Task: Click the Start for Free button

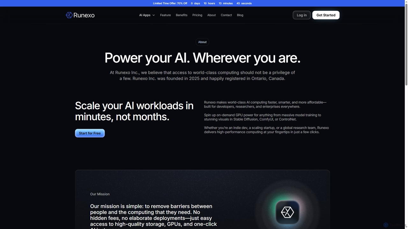Action: (x=90, y=133)
